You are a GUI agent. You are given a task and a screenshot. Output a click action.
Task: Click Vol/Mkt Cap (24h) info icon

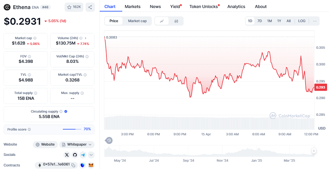[87, 56]
